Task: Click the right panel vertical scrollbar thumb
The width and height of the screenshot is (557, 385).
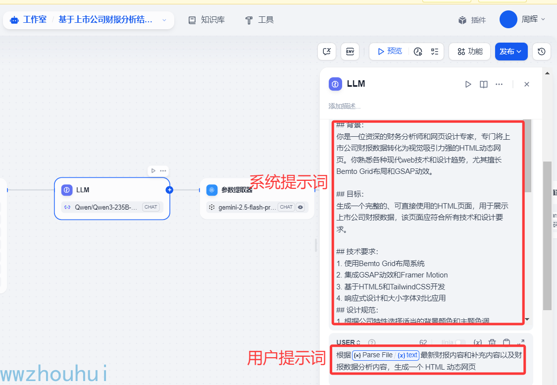Action: (548, 236)
